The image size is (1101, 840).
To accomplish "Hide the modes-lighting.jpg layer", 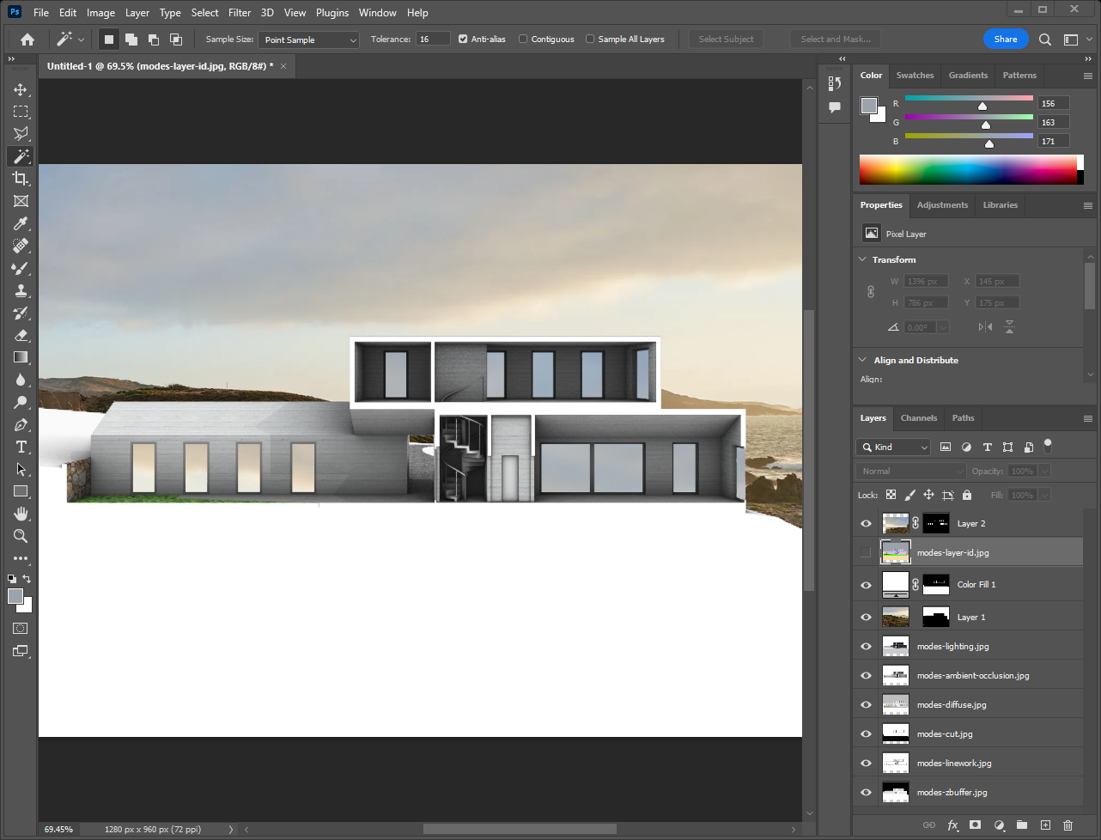I will point(866,647).
